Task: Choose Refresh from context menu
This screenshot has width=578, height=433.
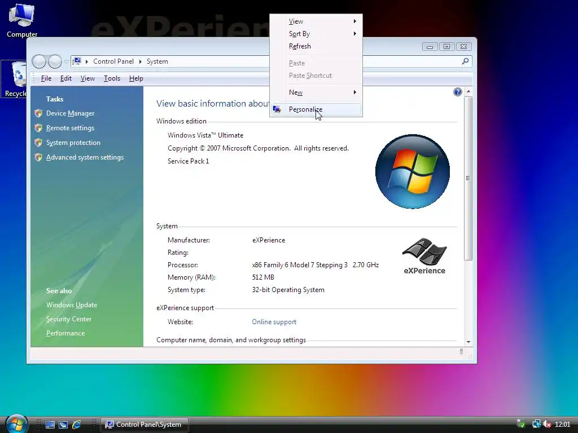Action: pos(316,46)
